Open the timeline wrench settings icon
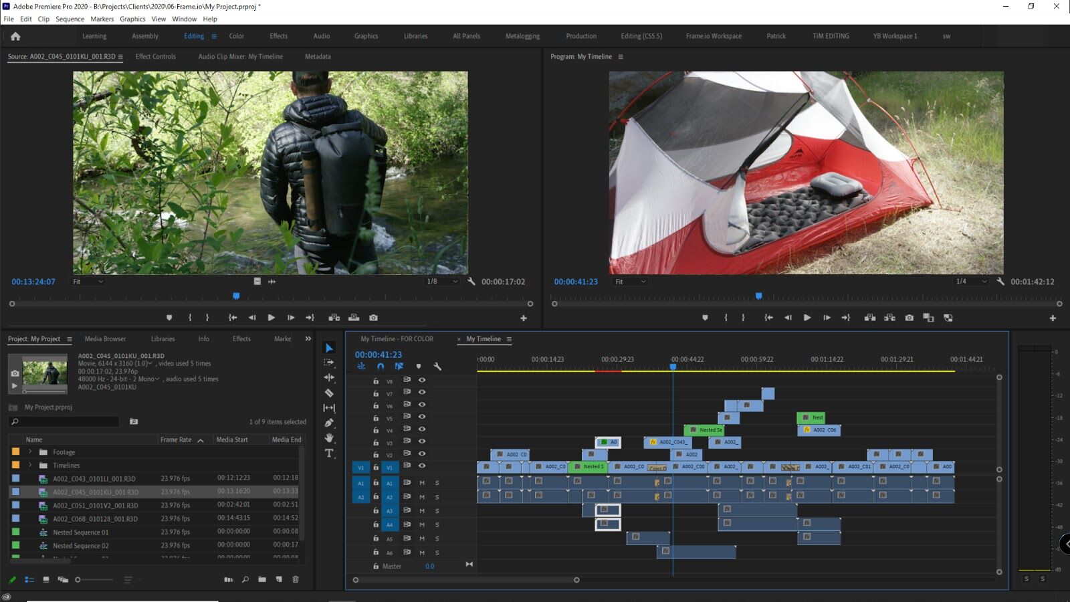The width and height of the screenshot is (1070, 602). tap(437, 367)
